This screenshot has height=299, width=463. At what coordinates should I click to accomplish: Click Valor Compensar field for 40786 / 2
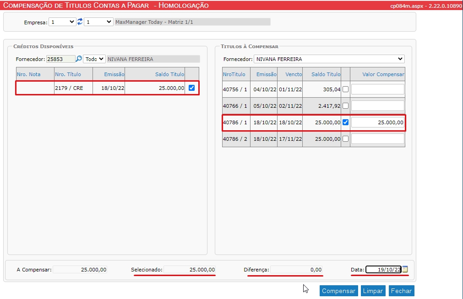pyautogui.click(x=378, y=138)
